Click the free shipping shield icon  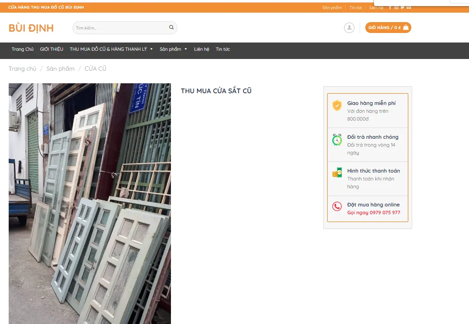[x=337, y=105]
